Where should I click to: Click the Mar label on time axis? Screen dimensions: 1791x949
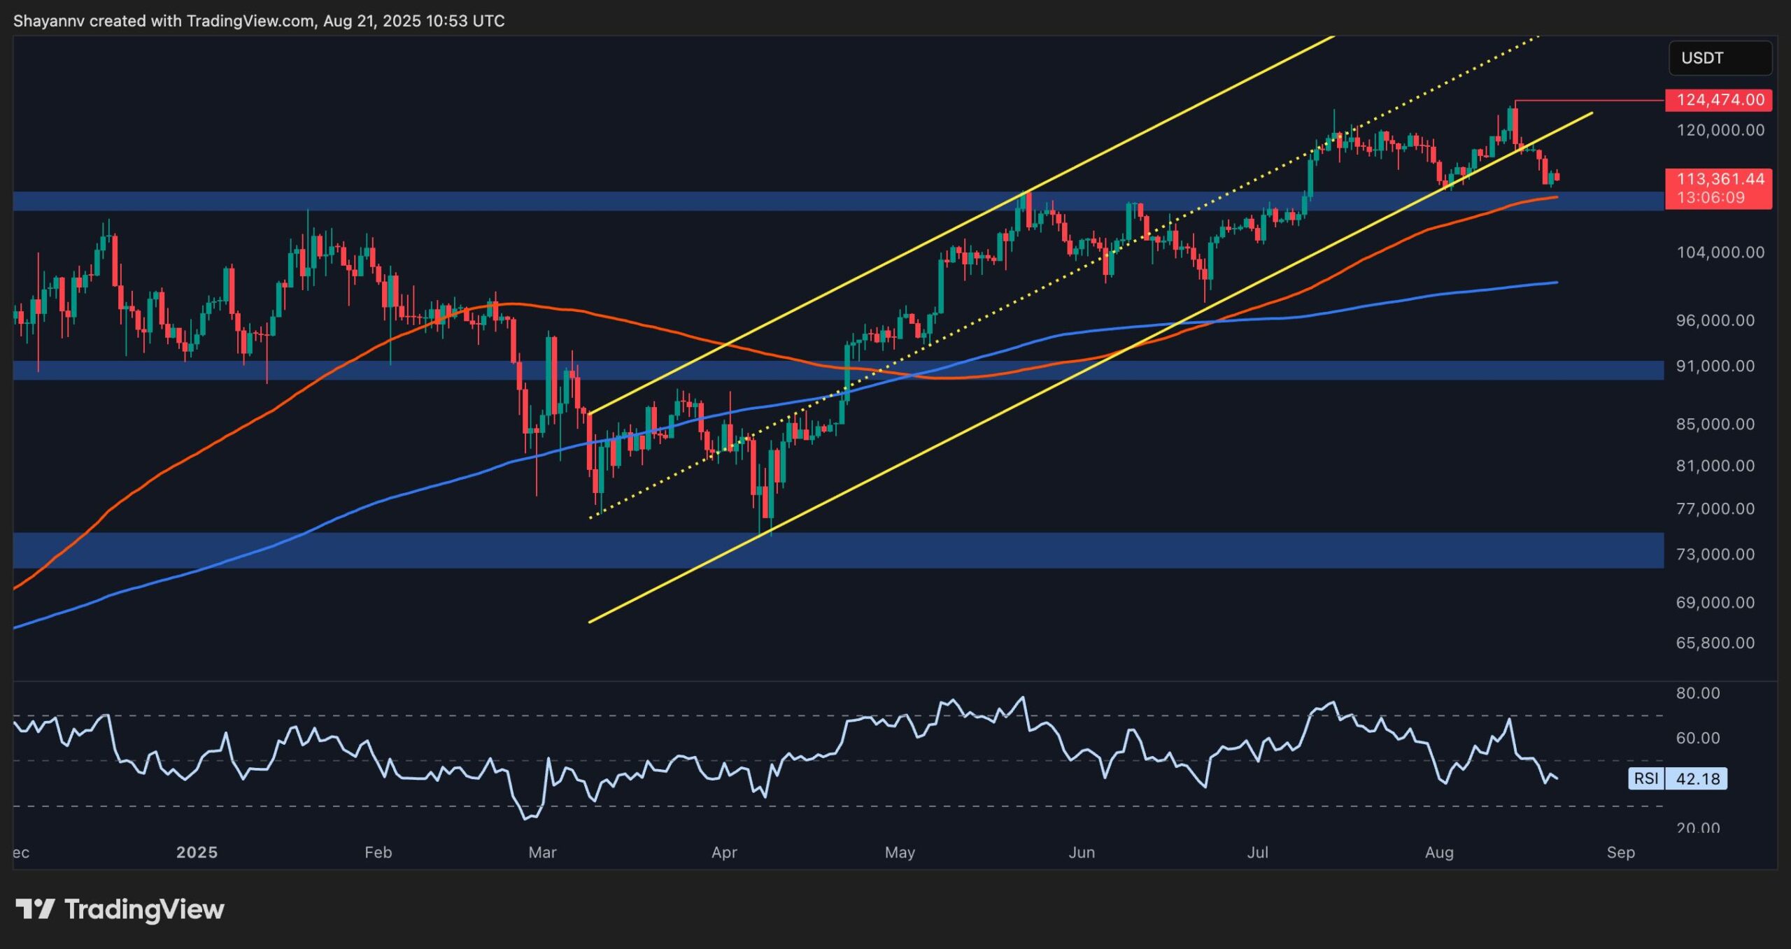(542, 852)
